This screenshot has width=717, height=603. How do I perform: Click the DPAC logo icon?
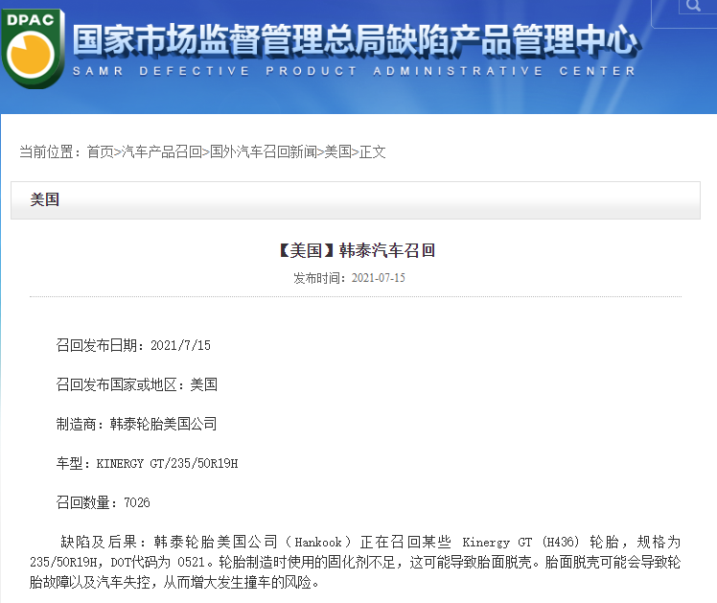pos(34,50)
